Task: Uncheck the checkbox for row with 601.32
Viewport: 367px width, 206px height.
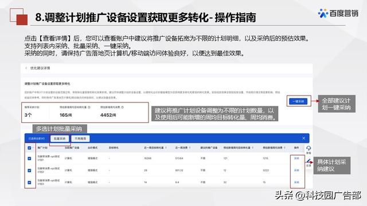Action: point(29,171)
